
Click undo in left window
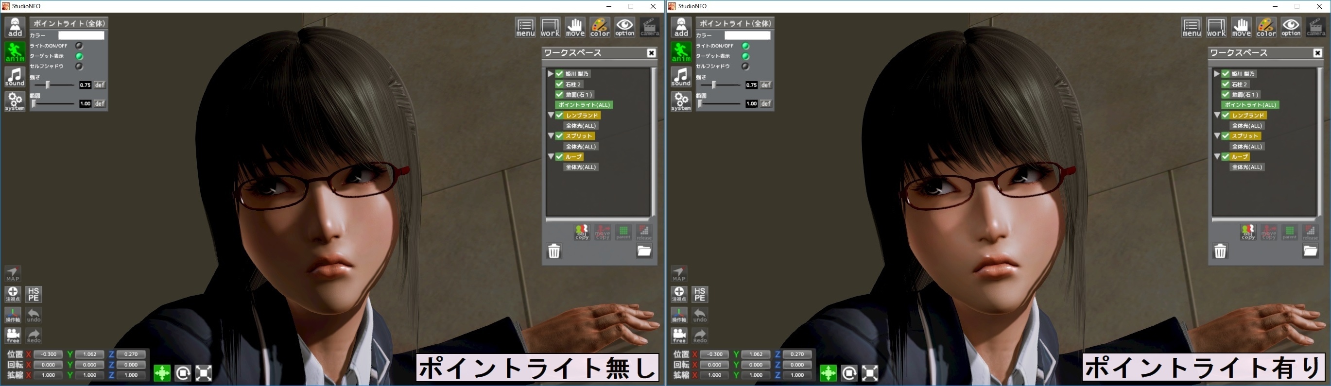pos(34,315)
